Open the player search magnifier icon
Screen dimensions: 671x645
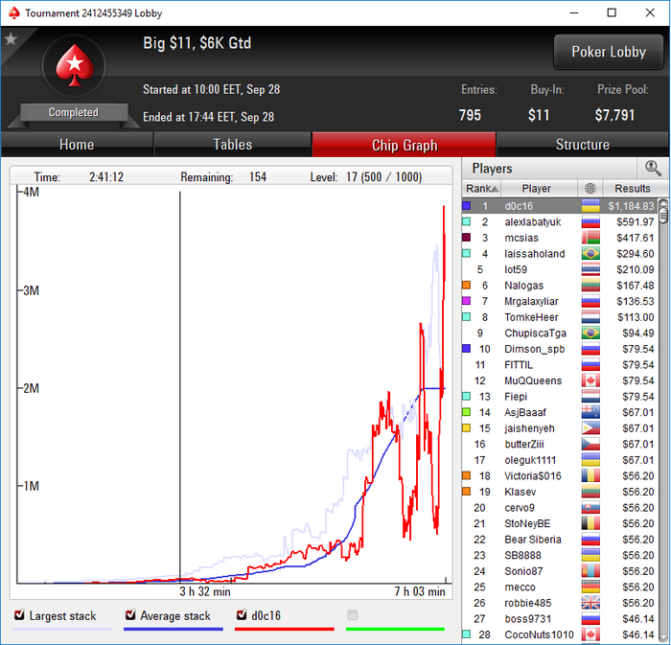652,168
